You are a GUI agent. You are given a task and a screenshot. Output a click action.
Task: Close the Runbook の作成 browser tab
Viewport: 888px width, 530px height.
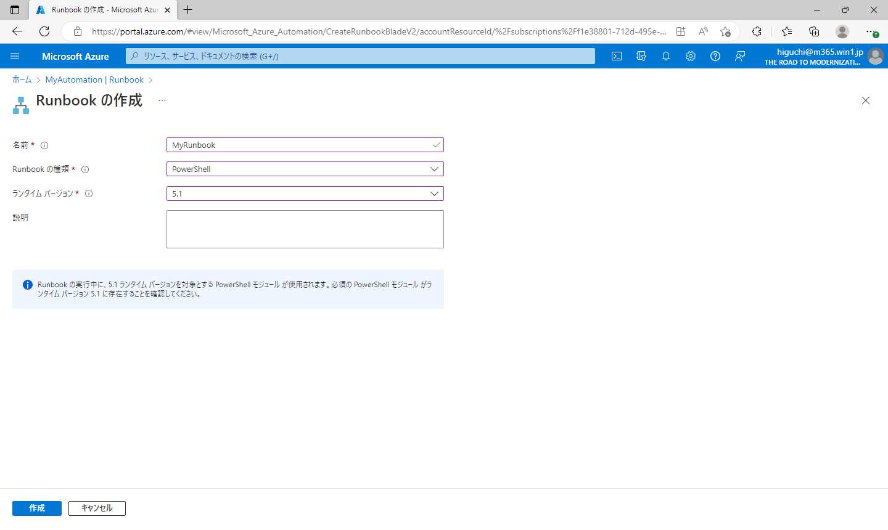tap(167, 10)
